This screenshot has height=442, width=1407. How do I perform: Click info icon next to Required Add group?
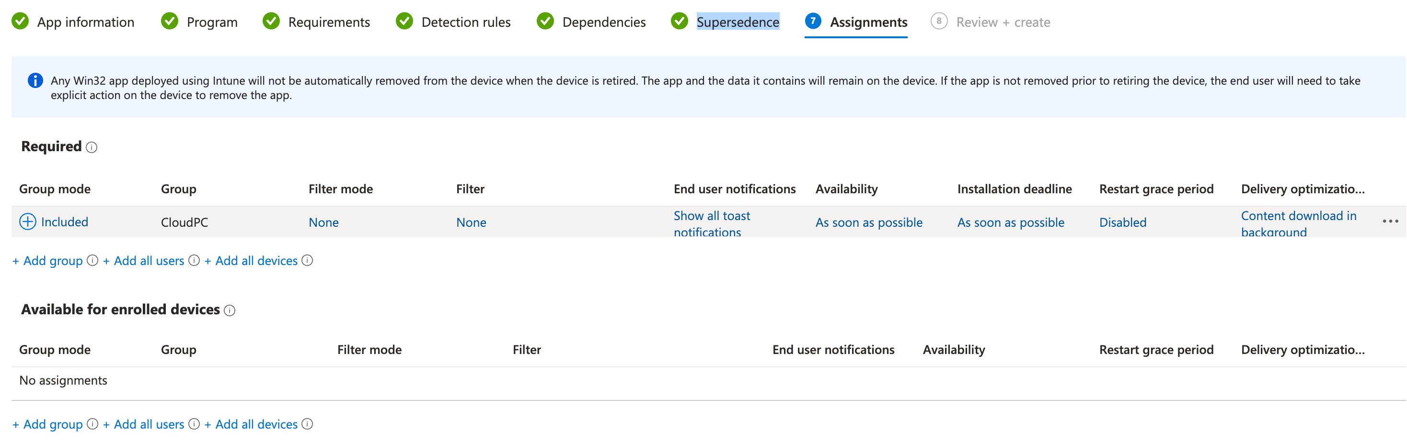pyautogui.click(x=93, y=261)
